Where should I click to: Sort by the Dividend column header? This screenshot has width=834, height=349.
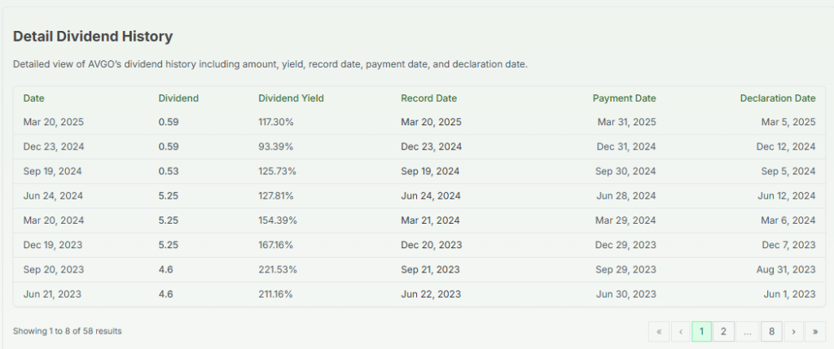tap(178, 98)
